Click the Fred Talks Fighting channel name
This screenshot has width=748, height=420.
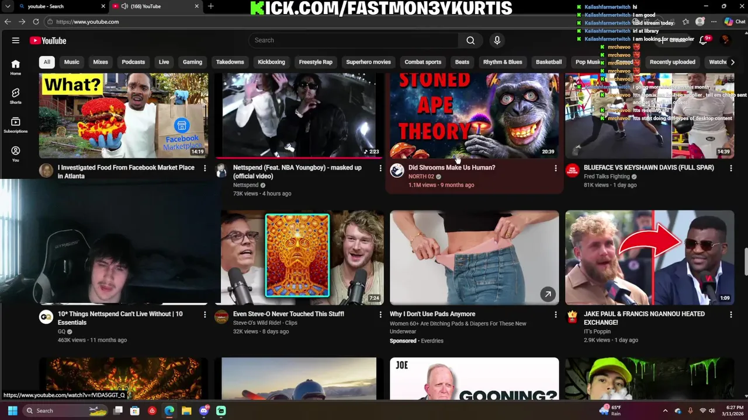pos(607,176)
